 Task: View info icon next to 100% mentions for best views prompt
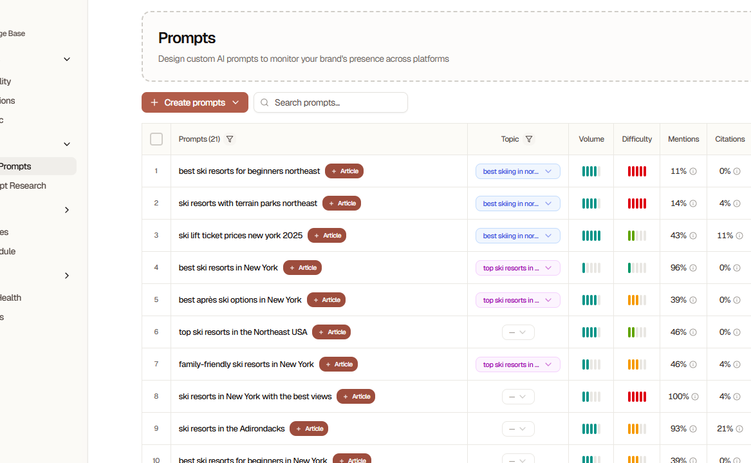tap(694, 396)
